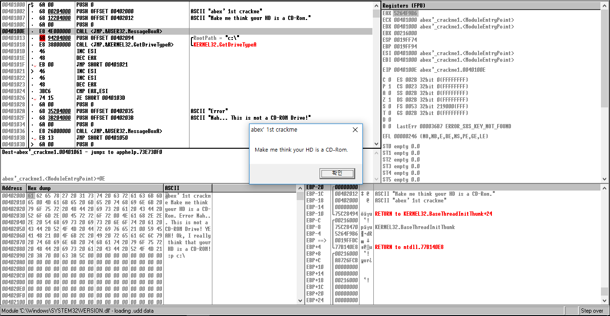Click the red KERNEL32.GetDriveTypeA comment
The image size is (610, 316).
pos(225,44)
